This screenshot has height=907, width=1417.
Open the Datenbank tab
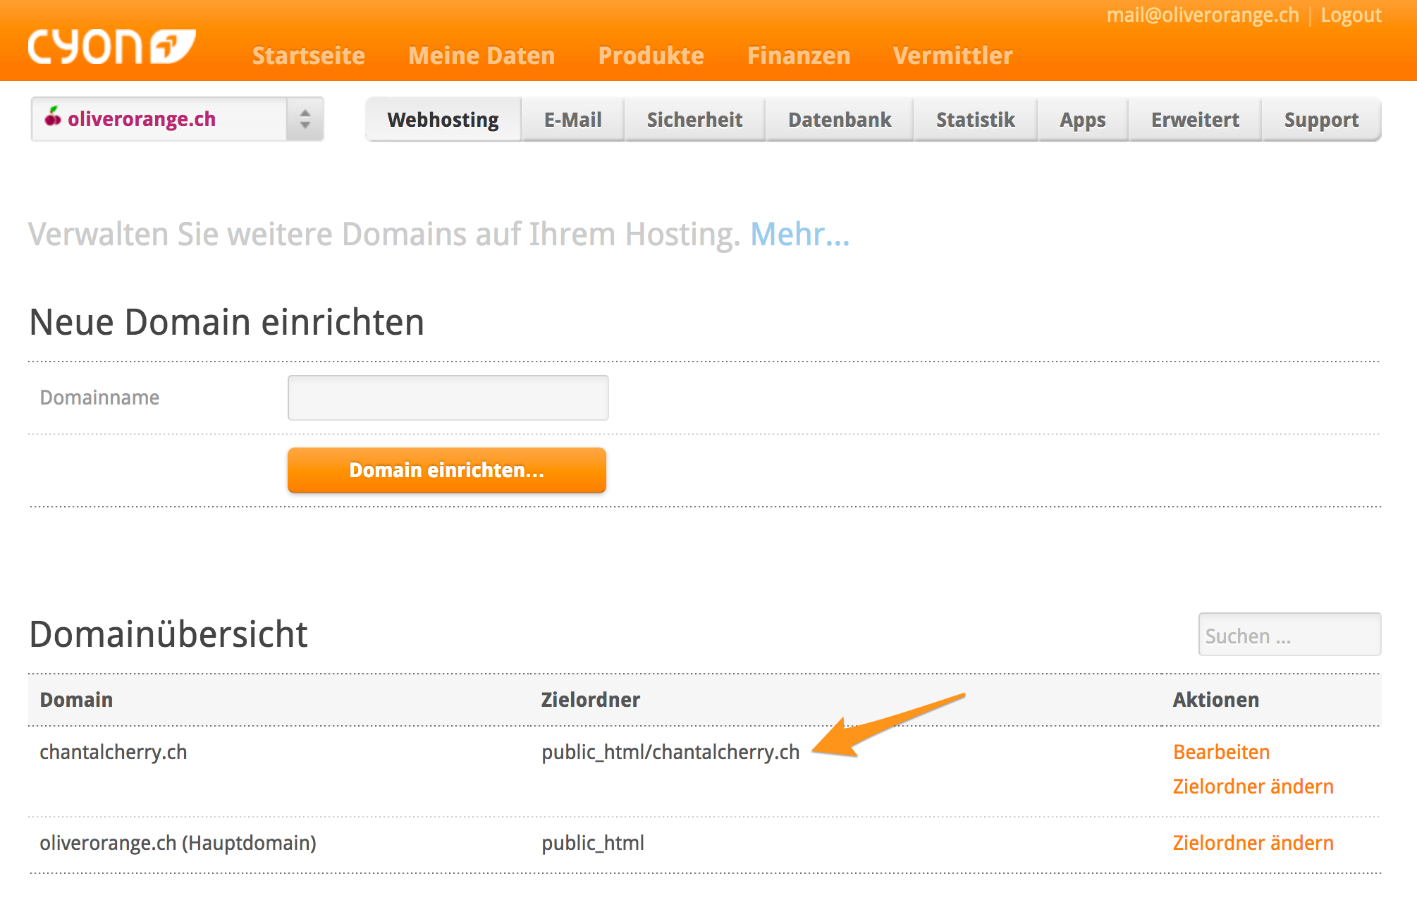[839, 120]
